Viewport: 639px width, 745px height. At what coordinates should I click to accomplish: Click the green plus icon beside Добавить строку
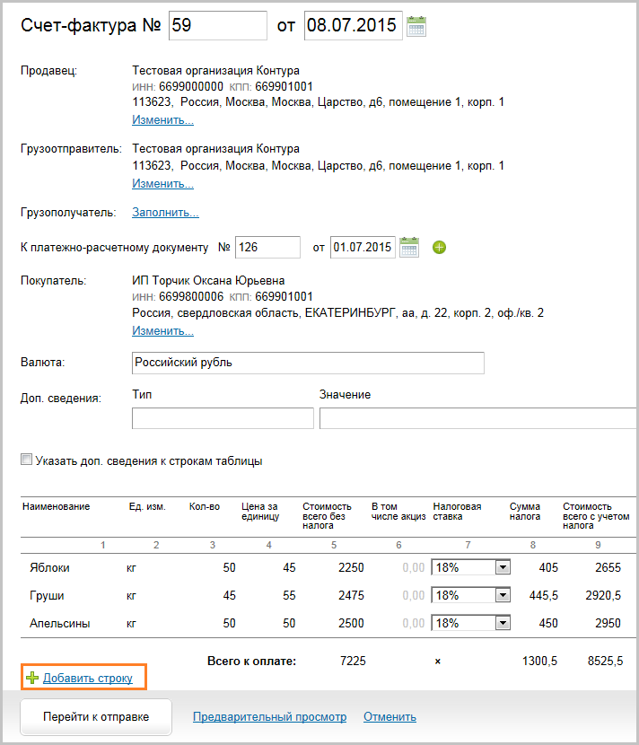pos(32,678)
